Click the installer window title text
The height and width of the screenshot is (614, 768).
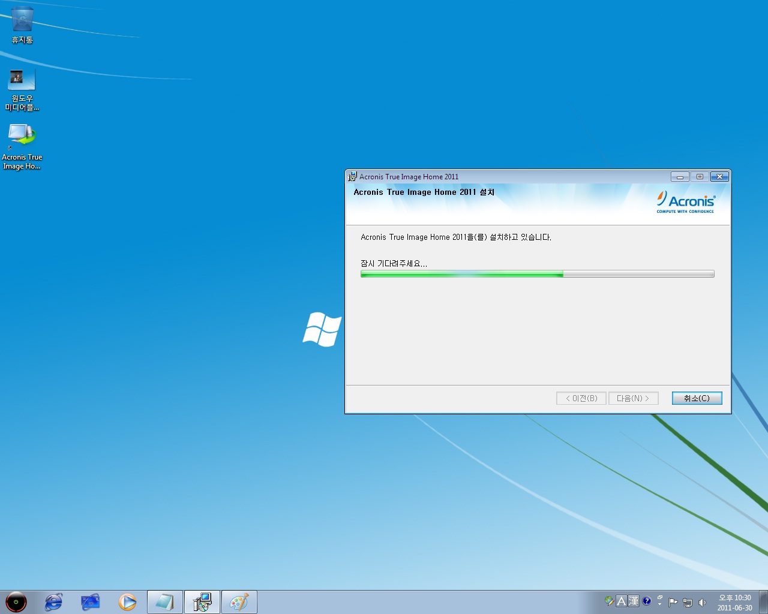pos(409,176)
